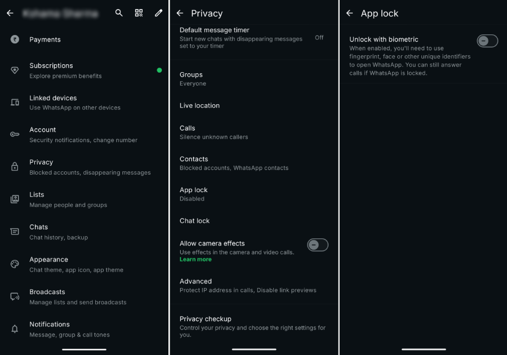Open Appearance settings
This screenshot has height=355, width=507.
[84, 264]
